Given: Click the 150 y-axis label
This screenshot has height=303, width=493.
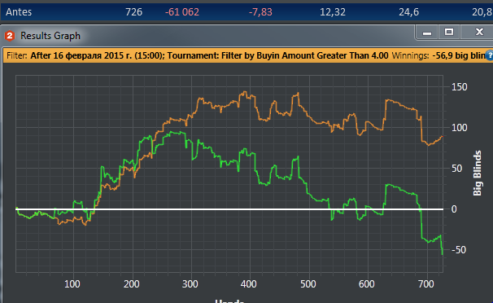Looking at the screenshot, I should [x=459, y=87].
